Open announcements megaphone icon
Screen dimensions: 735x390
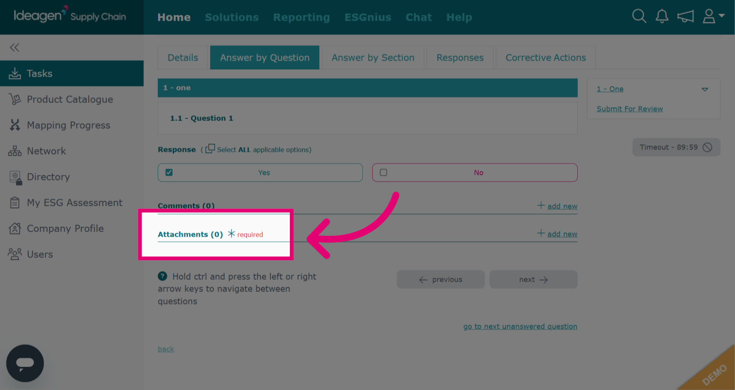coord(685,16)
